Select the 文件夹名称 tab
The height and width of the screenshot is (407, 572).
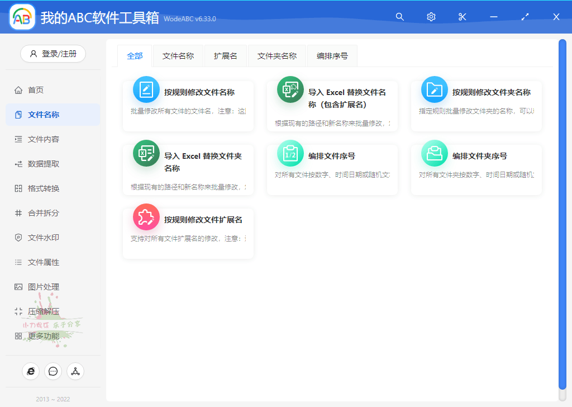[277, 56]
